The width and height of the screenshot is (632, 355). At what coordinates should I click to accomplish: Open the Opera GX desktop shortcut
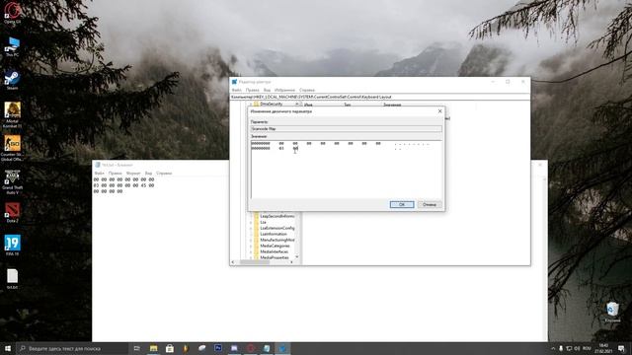point(13,12)
